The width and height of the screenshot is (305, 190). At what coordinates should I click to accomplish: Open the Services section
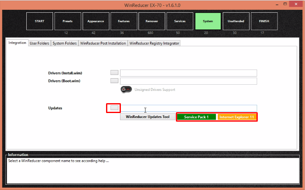tap(180, 21)
